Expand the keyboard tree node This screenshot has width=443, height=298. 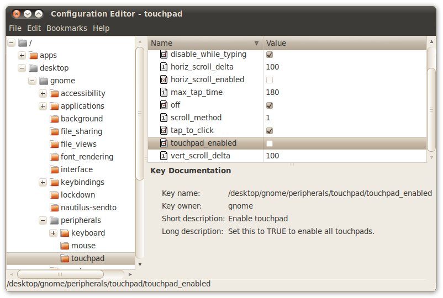point(53,233)
